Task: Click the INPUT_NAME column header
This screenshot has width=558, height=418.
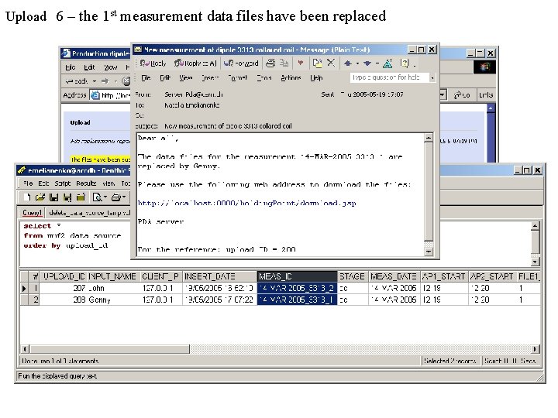Action: click(x=113, y=276)
